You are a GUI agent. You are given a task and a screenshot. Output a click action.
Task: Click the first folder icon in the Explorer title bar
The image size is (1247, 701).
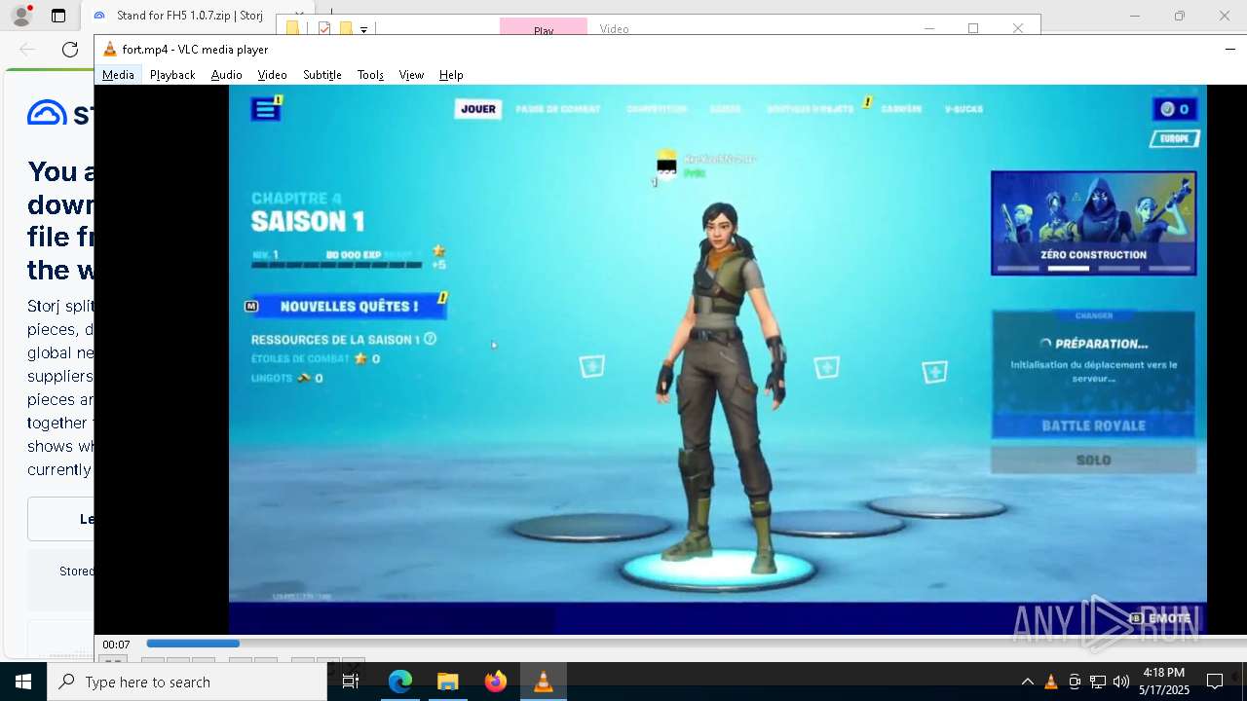pos(292,29)
